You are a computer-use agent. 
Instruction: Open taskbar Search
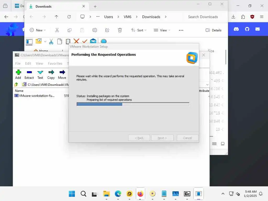click(x=83, y=194)
